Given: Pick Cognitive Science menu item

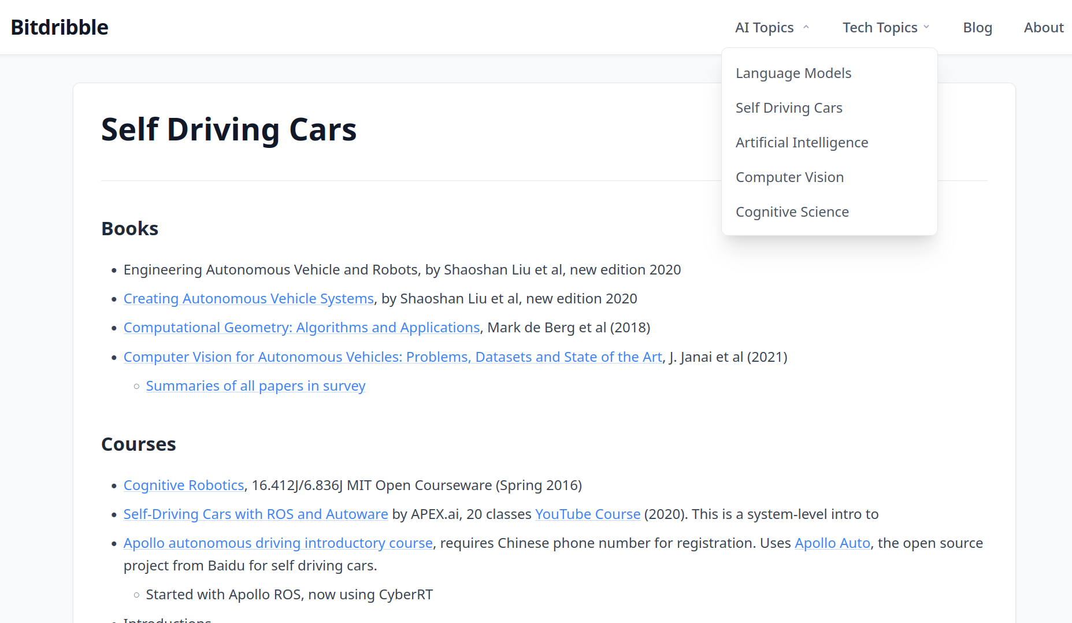Looking at the screenshot, I should pyautogui.click(x=792, y=212).
